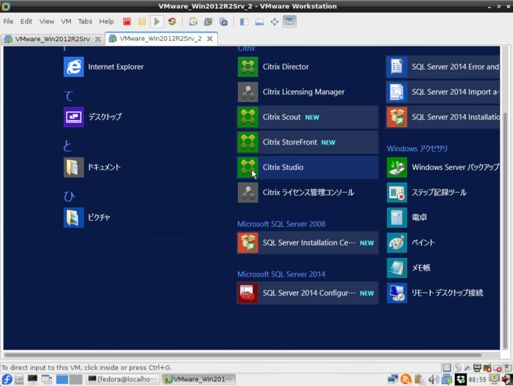Toggle the library sidebar toolbar icon
513x386 pixels.
tap(244, 22)
